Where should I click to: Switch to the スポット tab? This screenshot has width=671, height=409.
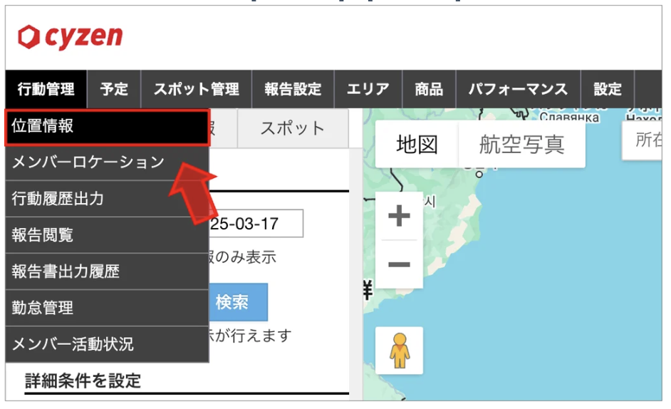tap(293, 128)
